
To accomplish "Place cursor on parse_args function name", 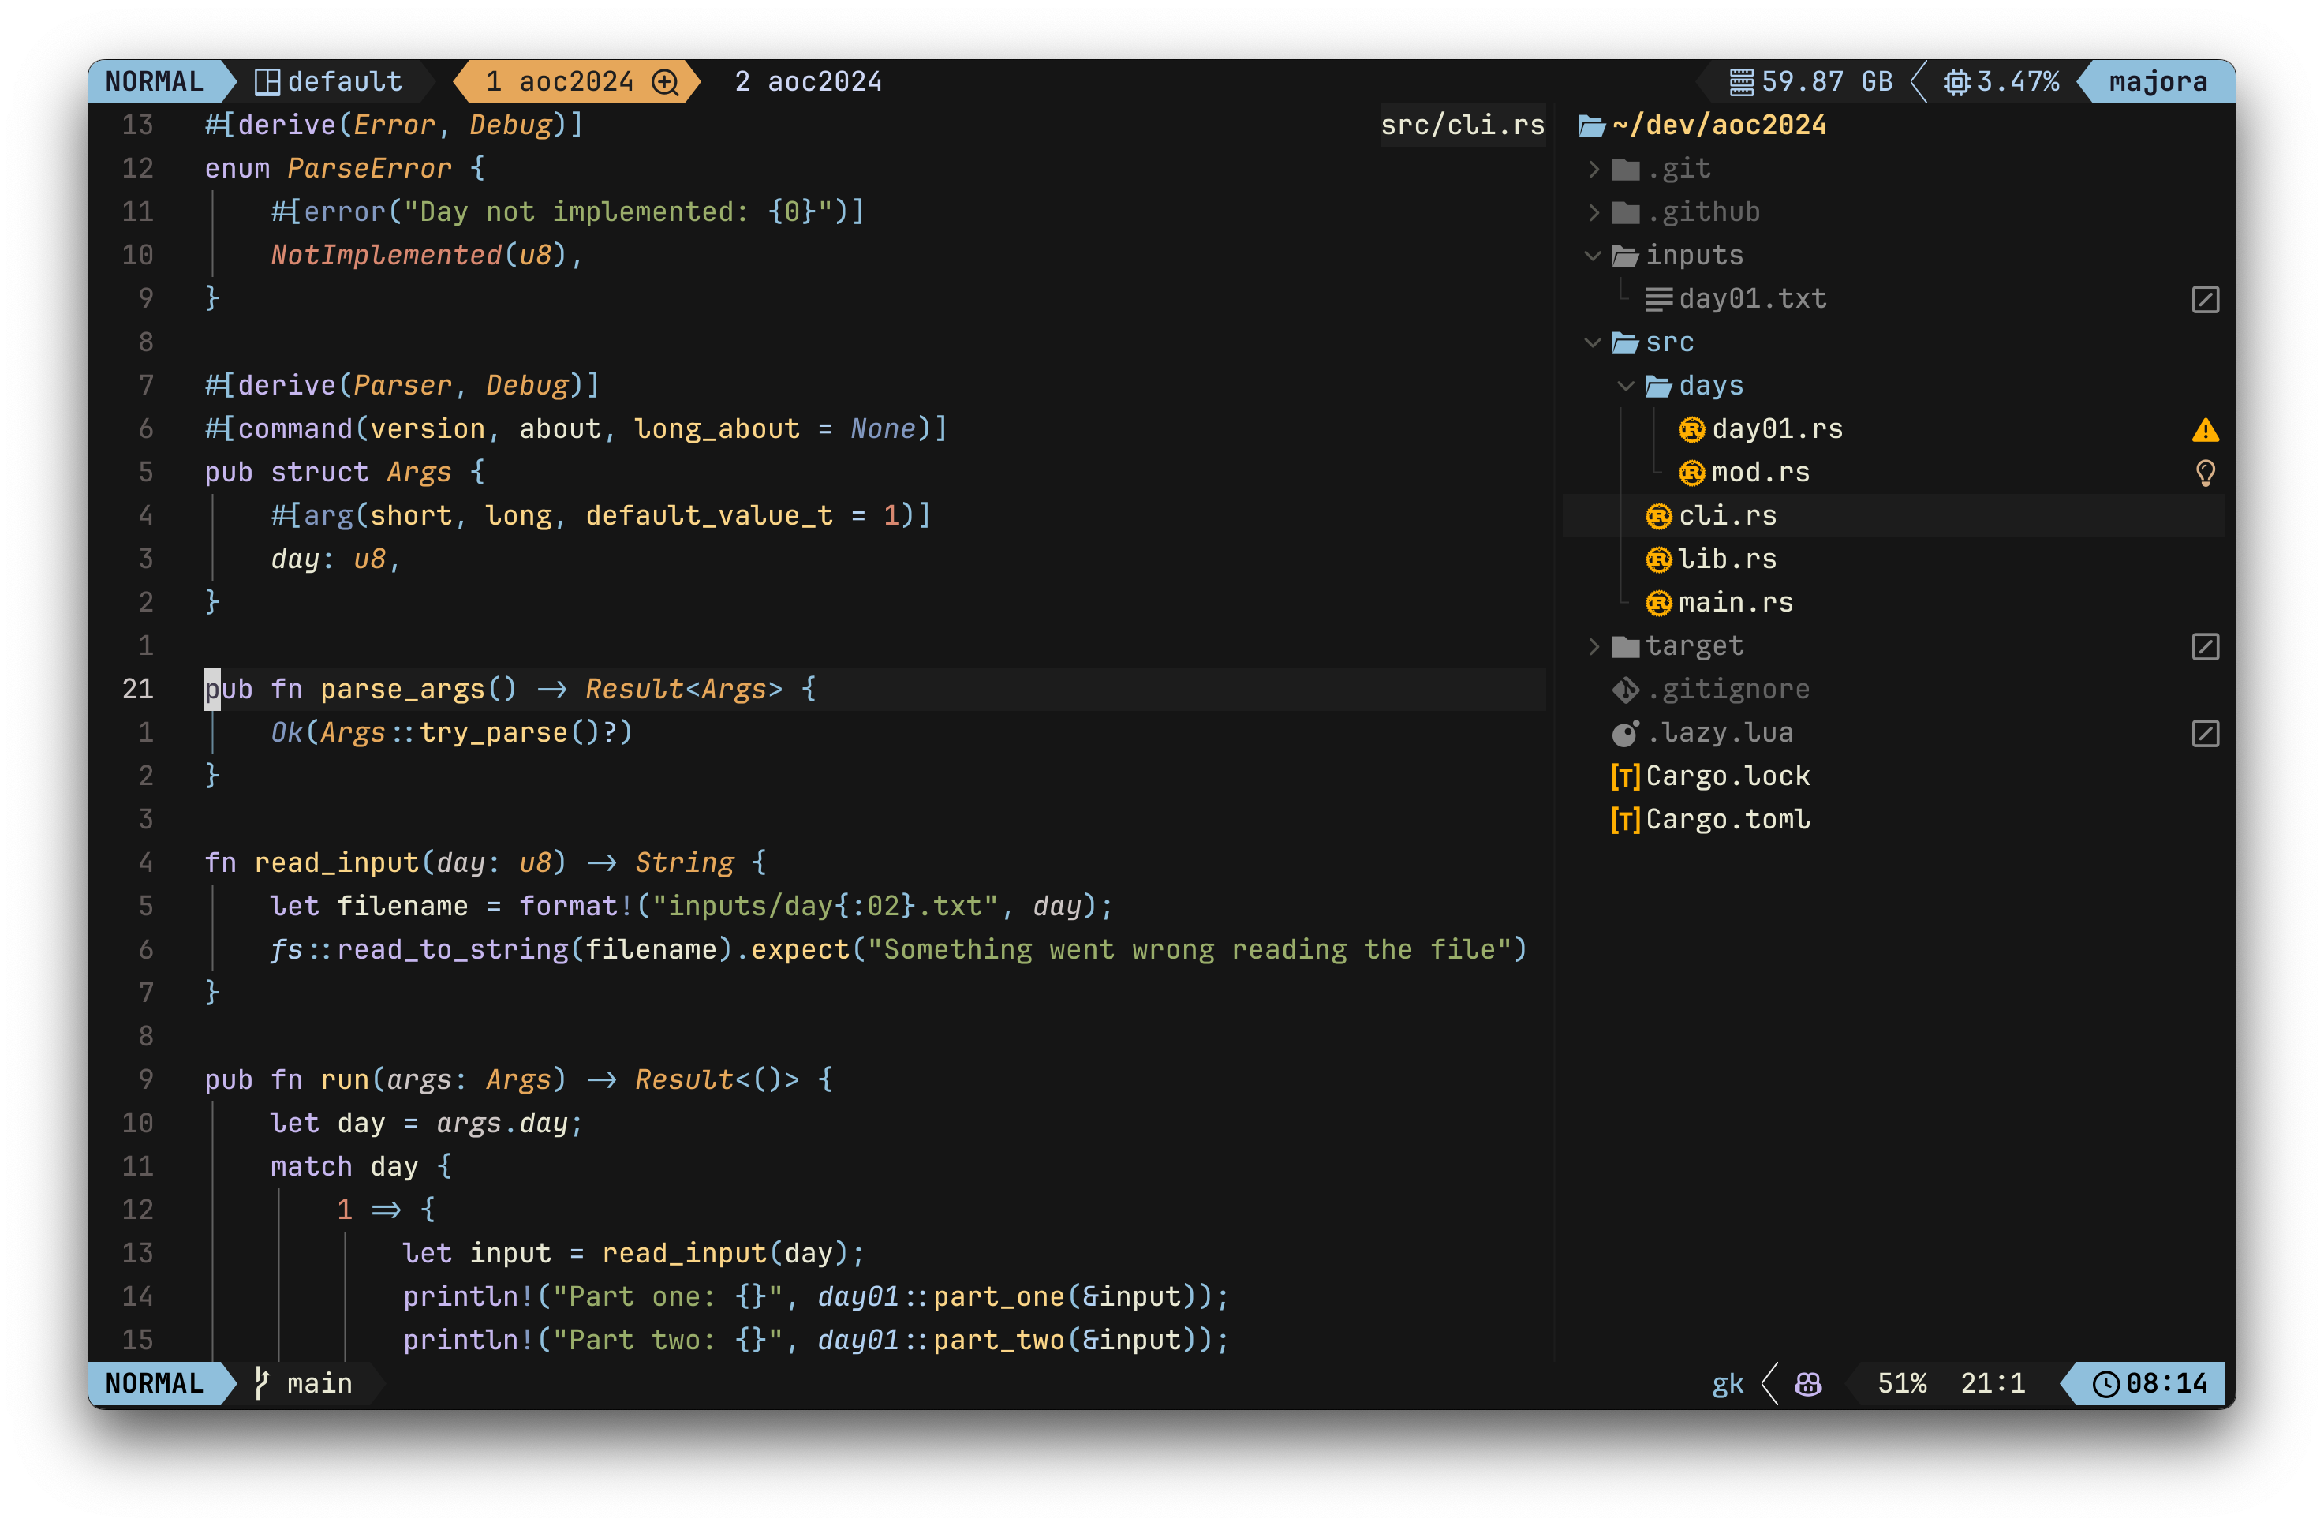I will pyautogui.click(x=402, y=690).
